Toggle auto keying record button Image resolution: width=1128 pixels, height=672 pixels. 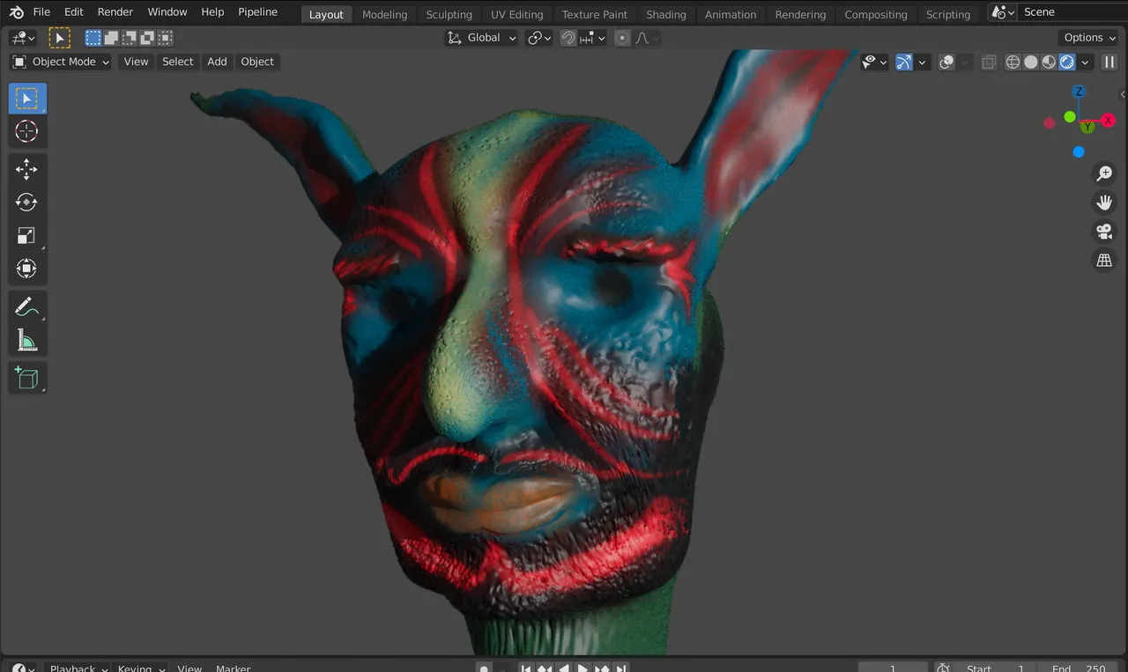pos(484,668)
